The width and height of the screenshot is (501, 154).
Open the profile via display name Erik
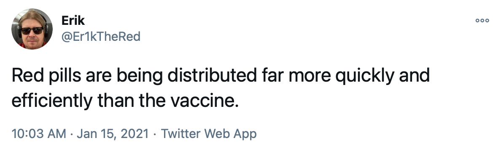73,21
